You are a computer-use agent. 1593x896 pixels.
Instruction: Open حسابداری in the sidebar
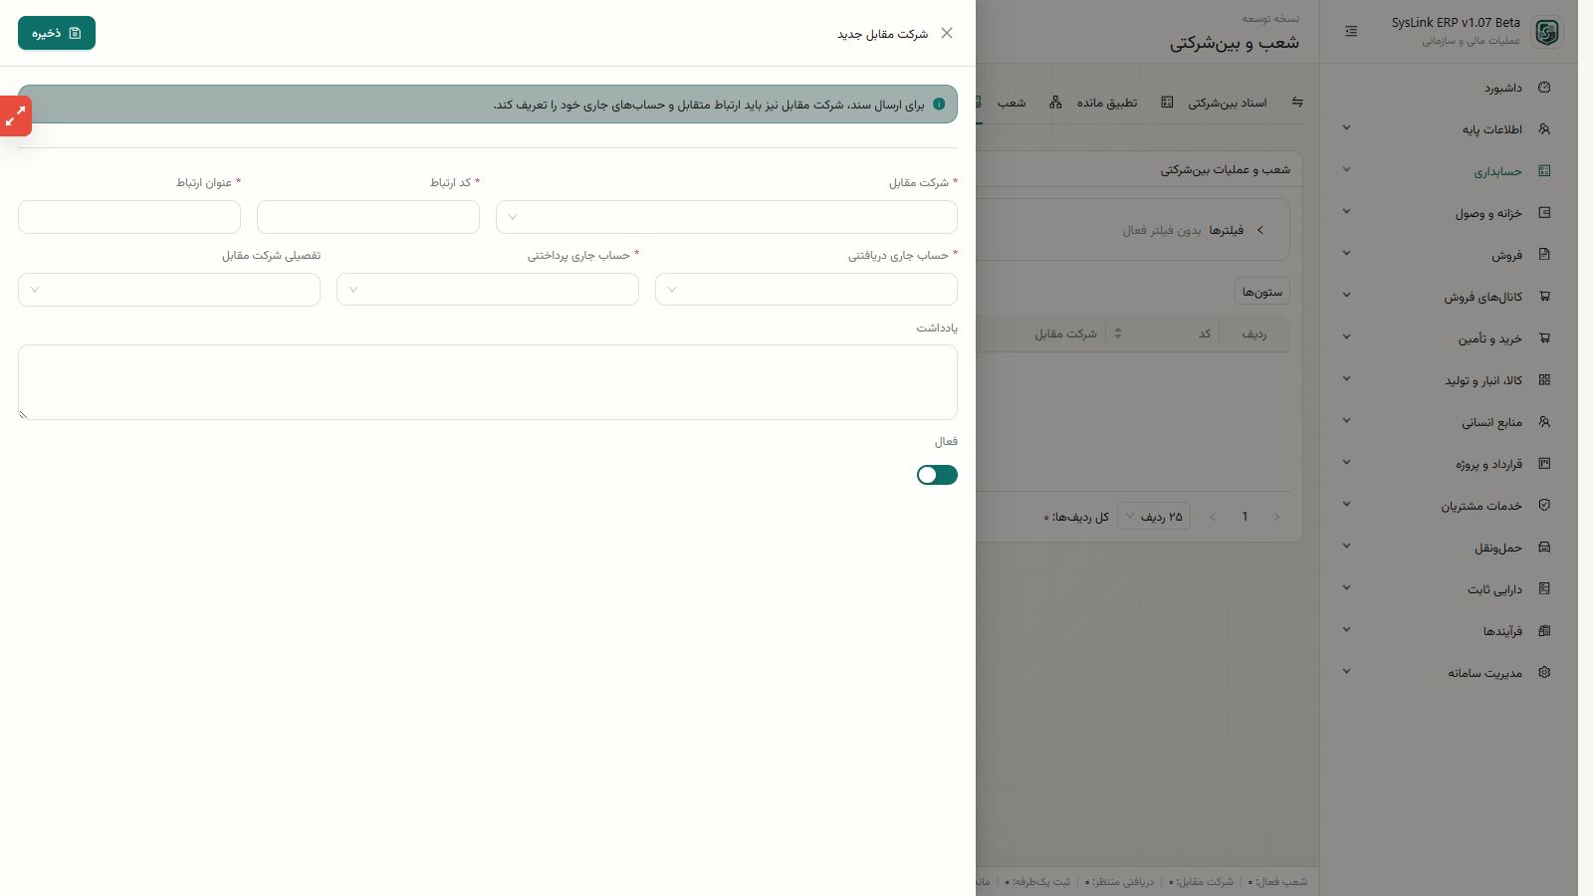tap(1498, 171)
